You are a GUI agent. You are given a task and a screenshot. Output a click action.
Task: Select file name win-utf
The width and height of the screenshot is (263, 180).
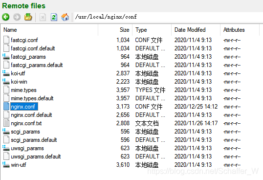click(19, 165)
